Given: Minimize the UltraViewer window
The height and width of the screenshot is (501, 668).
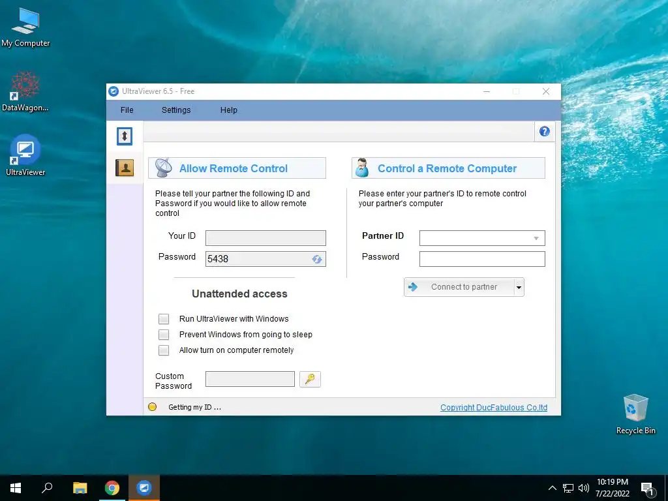Looking at the screenshot, I should click(487, 91).
